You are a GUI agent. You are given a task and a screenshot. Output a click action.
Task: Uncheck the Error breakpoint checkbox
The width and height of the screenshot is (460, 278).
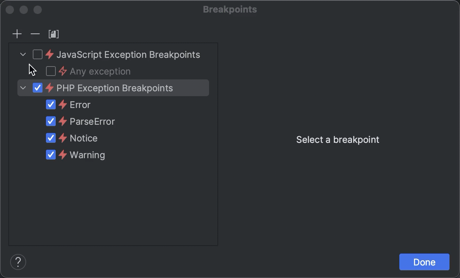[51, 105]
